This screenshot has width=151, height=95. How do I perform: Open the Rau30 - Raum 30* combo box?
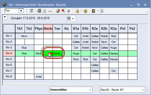coord(122,90)
